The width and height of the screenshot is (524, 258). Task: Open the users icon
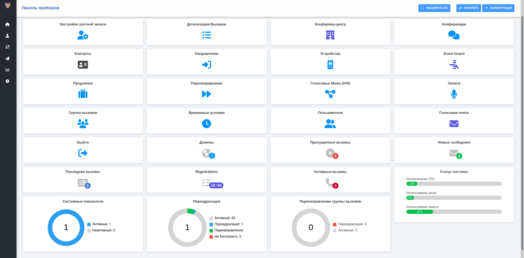click(x=330, y=124)
